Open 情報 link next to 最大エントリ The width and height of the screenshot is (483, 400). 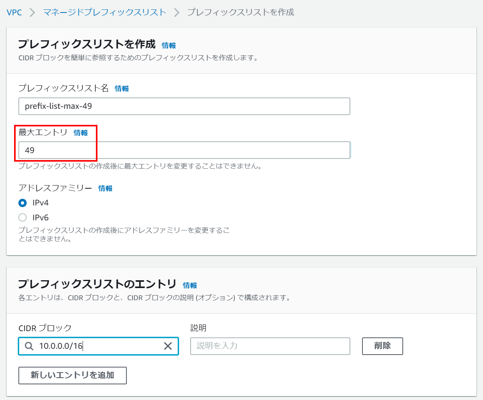tap(81, 133)
